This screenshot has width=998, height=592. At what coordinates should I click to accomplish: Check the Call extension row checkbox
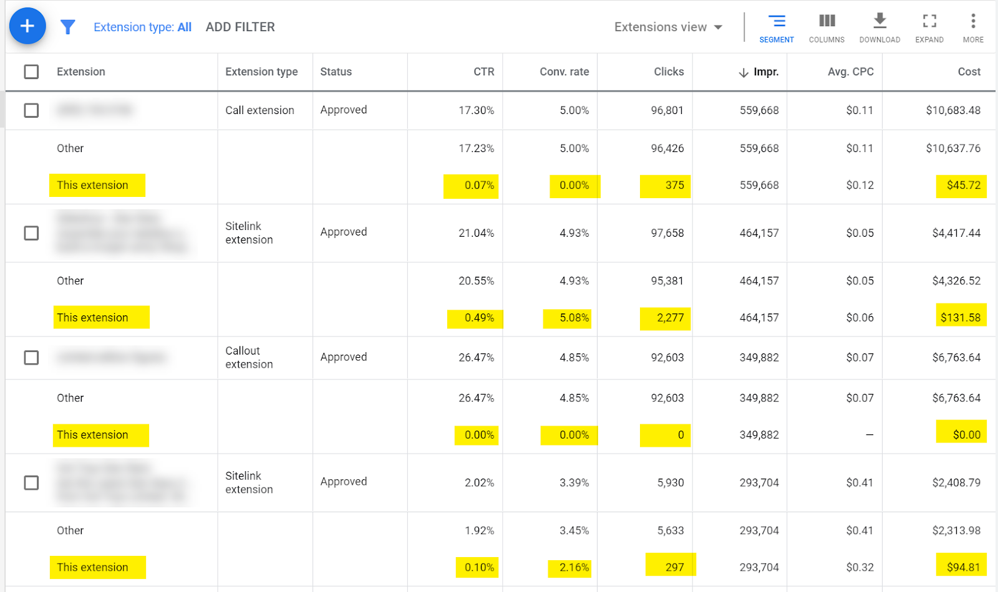point(31,110)
